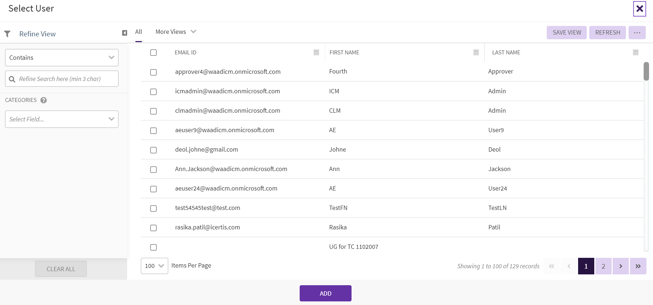Image resolution: width=653 pixels, height=305 pixels.
Task: Click the purple ADD button
Action: (x=325, y=293)
